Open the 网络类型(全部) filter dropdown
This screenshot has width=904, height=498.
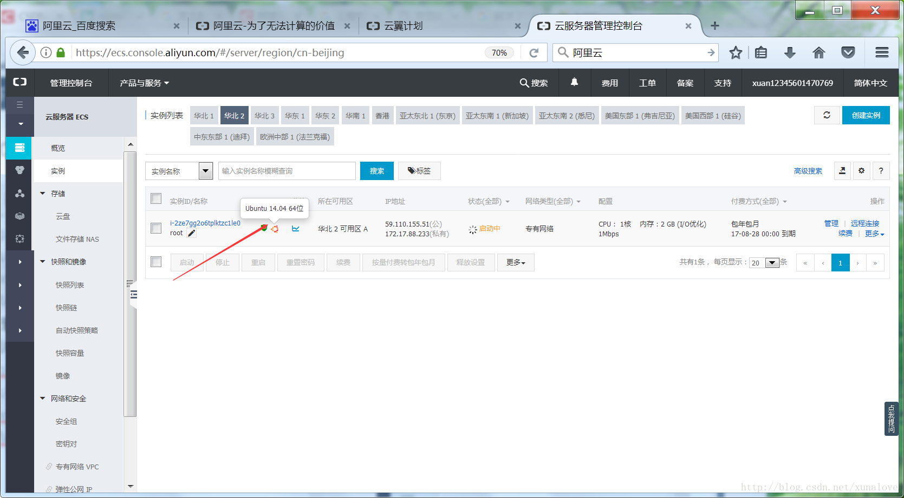[x=552, y=201]
